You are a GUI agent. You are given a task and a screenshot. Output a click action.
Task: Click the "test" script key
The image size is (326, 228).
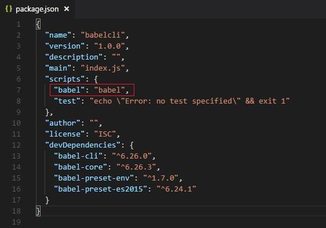point(67,101)
